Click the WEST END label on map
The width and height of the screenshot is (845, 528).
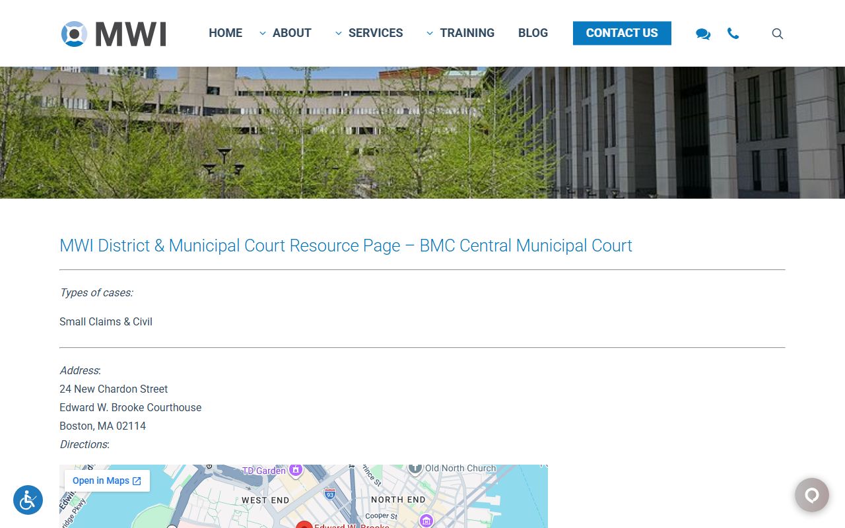click(x=265, y=500)
